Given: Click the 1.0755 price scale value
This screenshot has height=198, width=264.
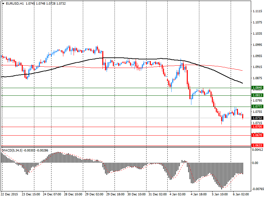Looking at the screenshot, I should click(257, 112).
